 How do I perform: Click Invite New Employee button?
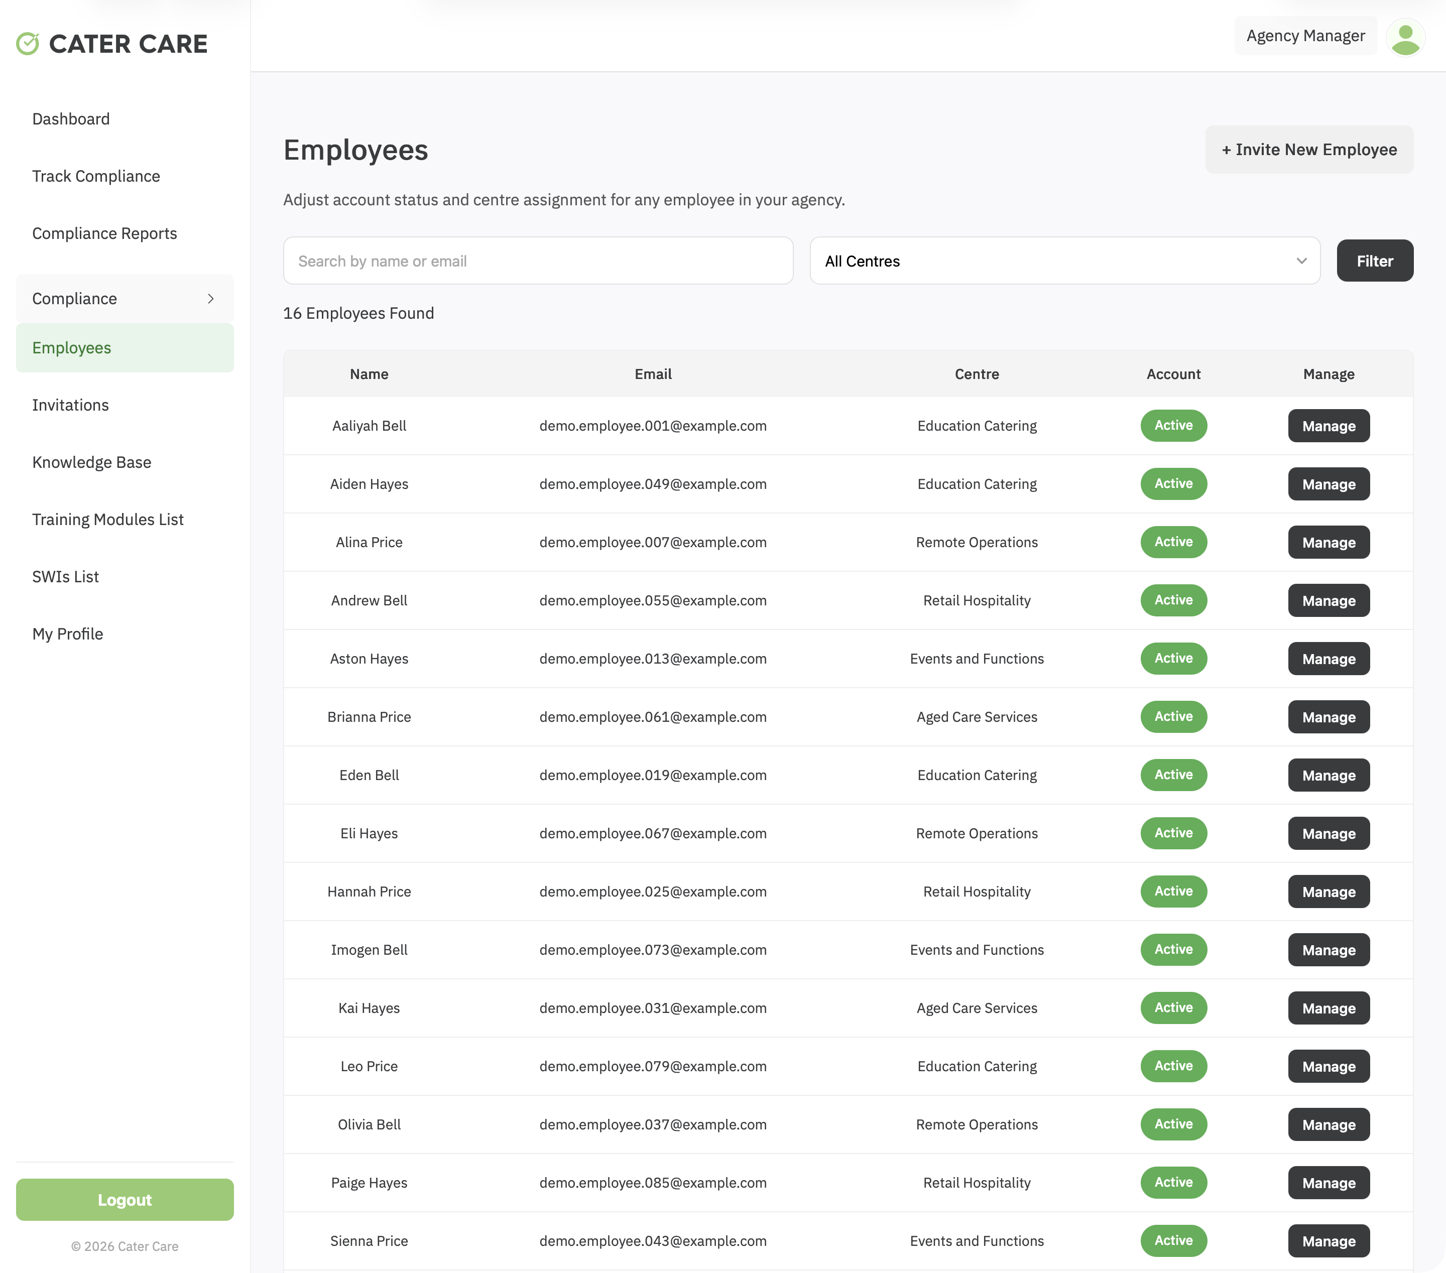(1309, 149)
